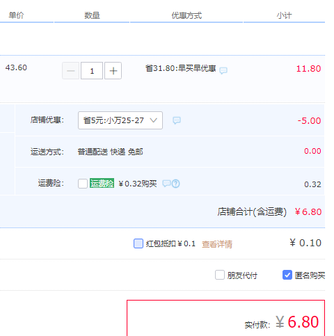Screen dimensions: 334x336
Task: Click the chevron arrow of 店铺优惠 dropdown
Action: pyautogui.click(x=154, y=120)
